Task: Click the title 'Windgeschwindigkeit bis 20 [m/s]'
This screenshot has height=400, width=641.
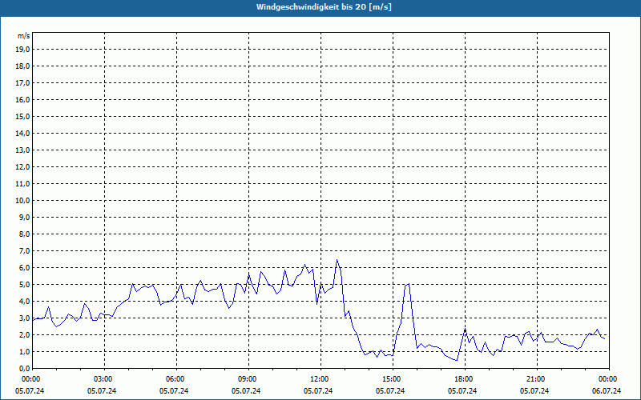Action: point(324,7)
